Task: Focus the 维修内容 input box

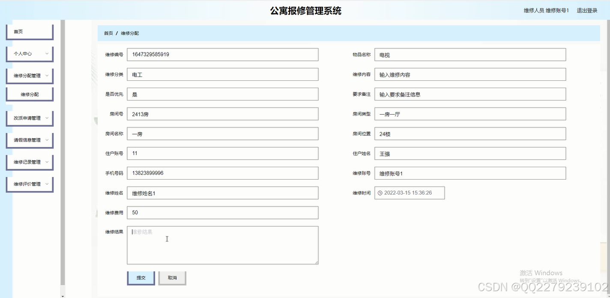Action: pyautogui.click(x=470, y=74)
